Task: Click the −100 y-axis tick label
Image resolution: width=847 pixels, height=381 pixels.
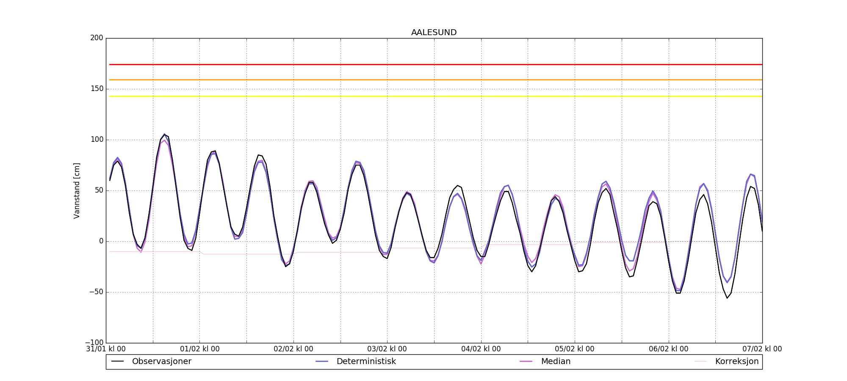Action: (94, 342)
